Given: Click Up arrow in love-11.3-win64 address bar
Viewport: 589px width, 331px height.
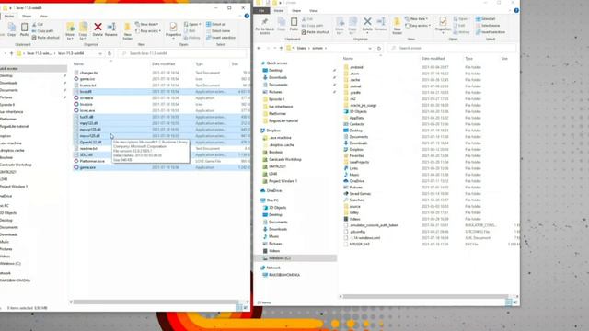Looking at the screenshot, I should click(x=11, y=53).
